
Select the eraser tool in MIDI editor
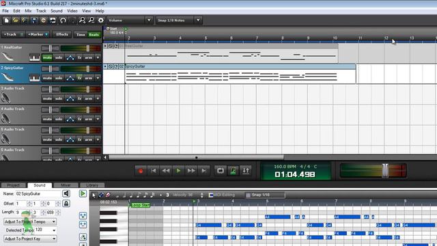108,195
